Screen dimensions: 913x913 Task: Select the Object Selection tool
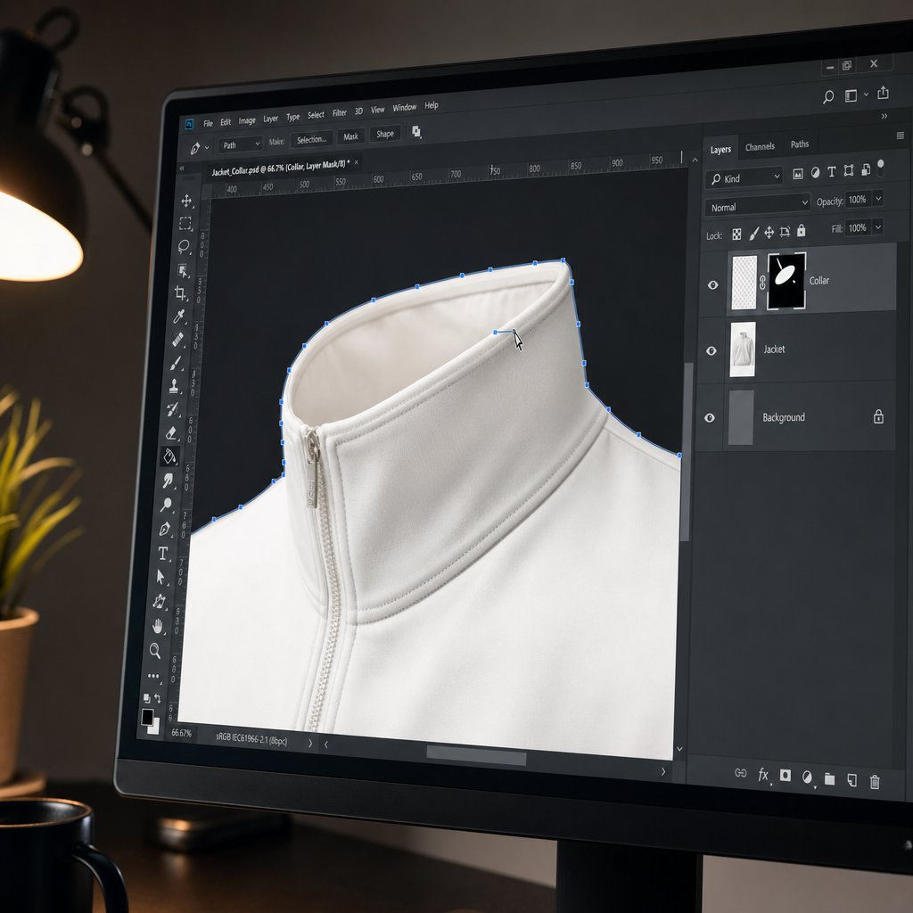183,270
